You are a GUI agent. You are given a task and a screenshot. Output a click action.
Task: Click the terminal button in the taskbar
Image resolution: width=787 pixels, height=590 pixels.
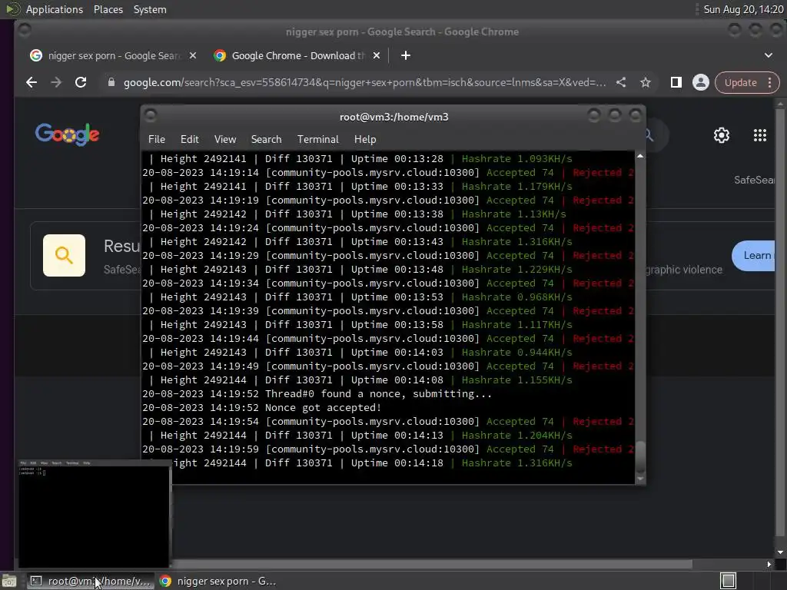click(89, 581)
